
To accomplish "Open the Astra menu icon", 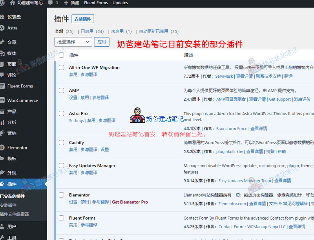I will pyautogui.click(x=2, y=28).
